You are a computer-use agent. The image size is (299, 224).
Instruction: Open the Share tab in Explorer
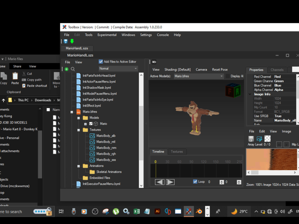[x=17, y=67]
